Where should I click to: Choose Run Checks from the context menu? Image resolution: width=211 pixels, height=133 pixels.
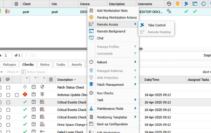105,93
